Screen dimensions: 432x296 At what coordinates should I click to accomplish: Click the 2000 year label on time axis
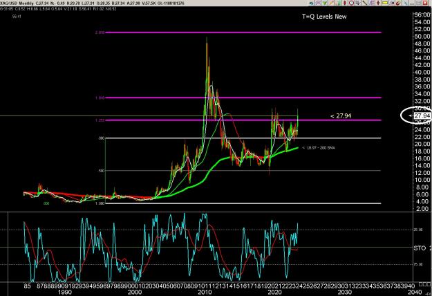(x=135, y=292)
